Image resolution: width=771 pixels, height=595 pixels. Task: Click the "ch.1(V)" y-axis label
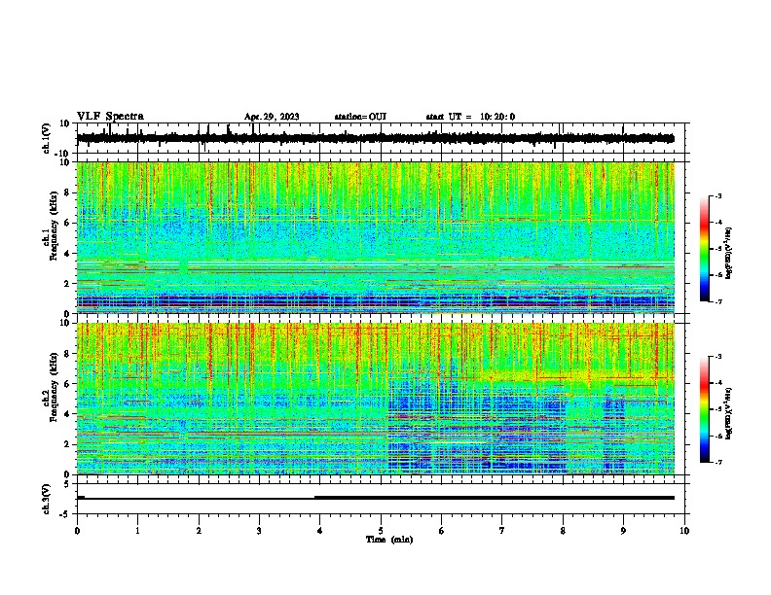47,138
